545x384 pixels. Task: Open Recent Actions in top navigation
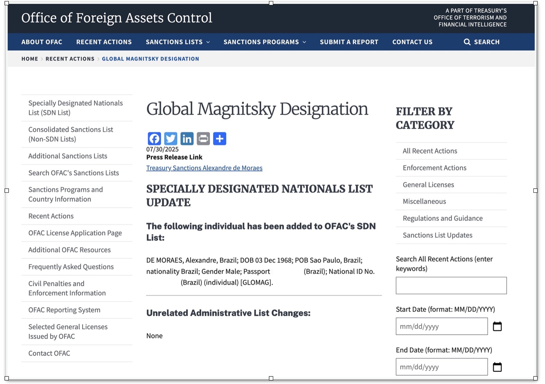104,42
